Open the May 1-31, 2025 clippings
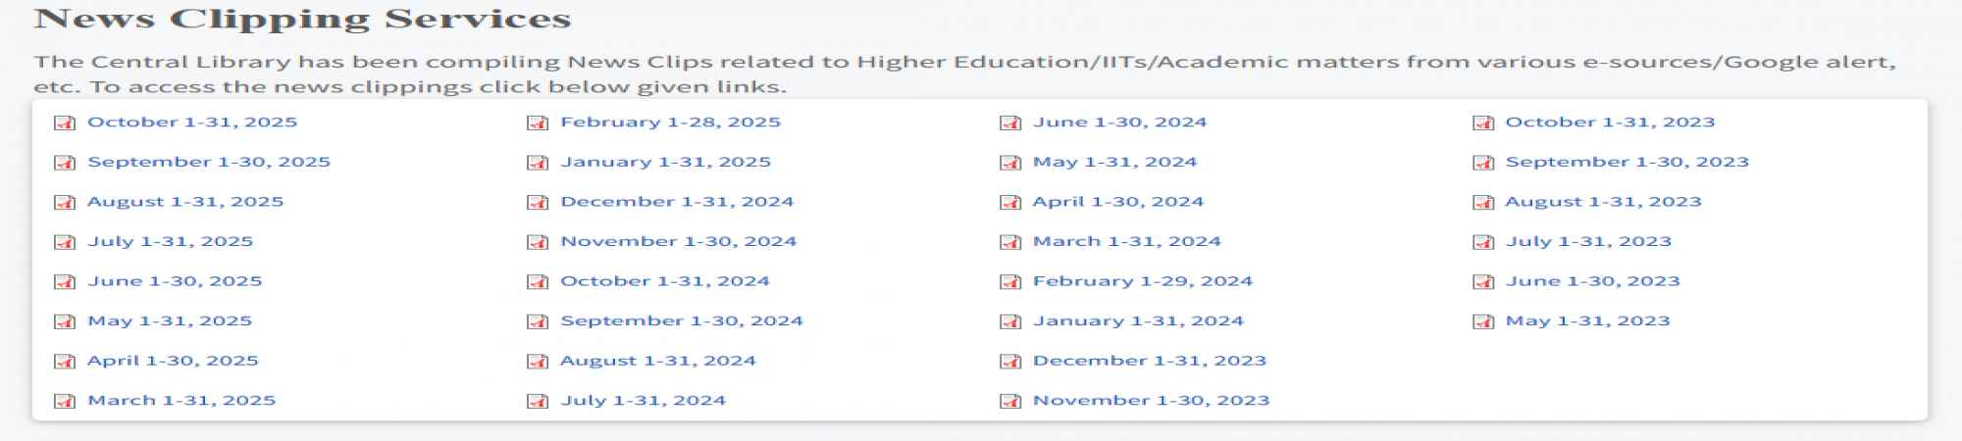This screenshot has height=441, width=1962. pos(169,320)
